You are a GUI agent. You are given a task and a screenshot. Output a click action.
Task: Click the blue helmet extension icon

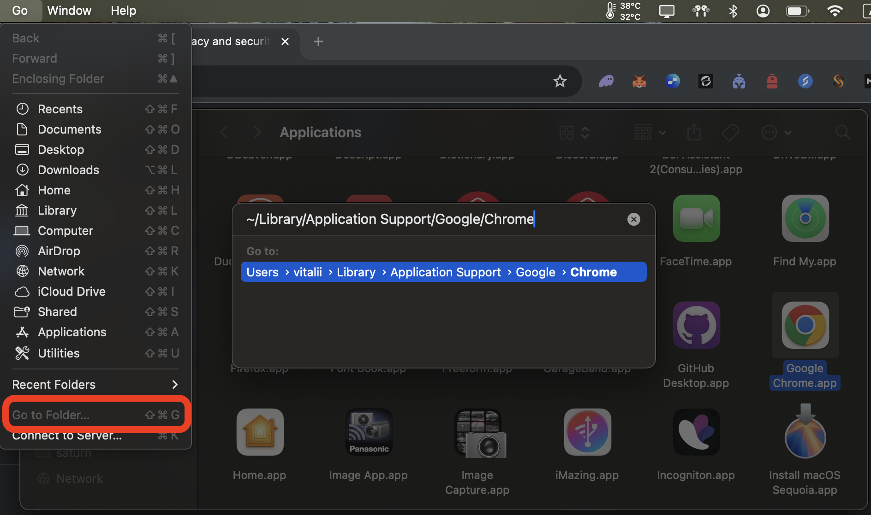pos(739,82)
